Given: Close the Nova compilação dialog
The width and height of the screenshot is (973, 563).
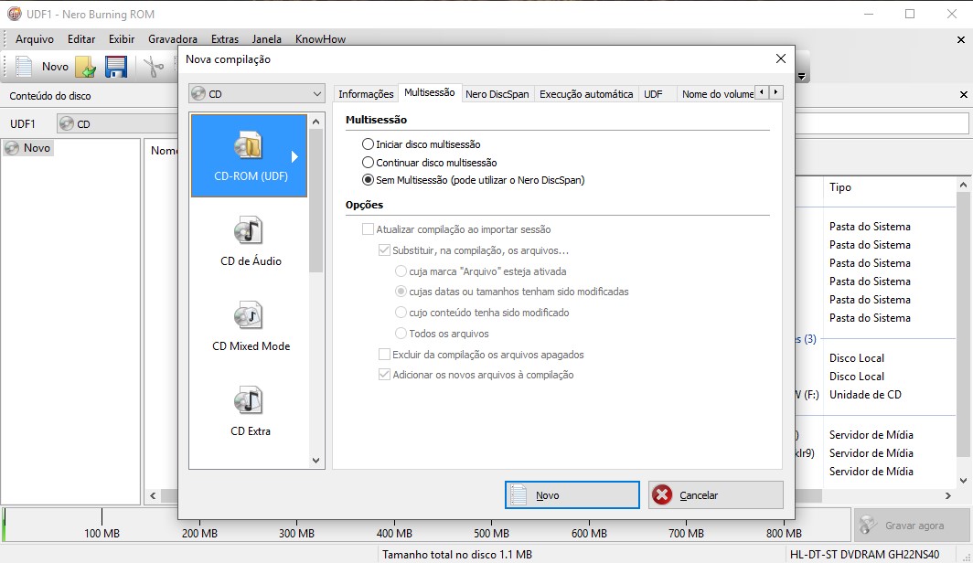Looking at the screenshot, I should (x=781, y=58).
